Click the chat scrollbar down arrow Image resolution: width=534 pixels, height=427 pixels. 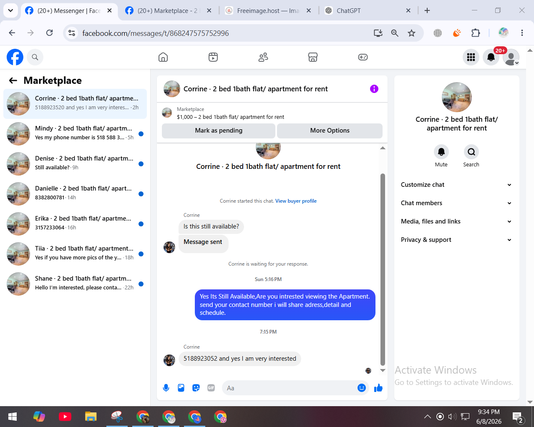383,370
